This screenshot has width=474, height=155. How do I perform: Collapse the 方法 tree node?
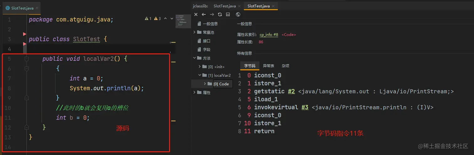[195, 58]
